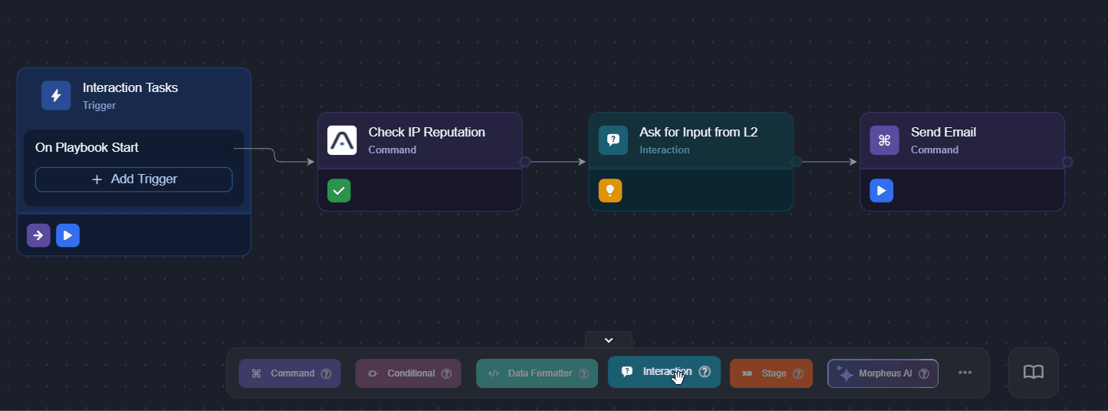Viewport: 1108px width, 411px height.
Task: Open the three-dot more options menu
Action: click(965, 373)
